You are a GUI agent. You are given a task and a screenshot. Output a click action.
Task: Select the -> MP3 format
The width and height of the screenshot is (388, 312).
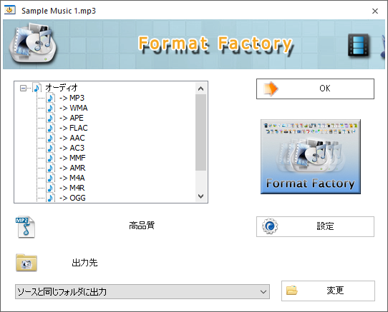tap(72, 98)
